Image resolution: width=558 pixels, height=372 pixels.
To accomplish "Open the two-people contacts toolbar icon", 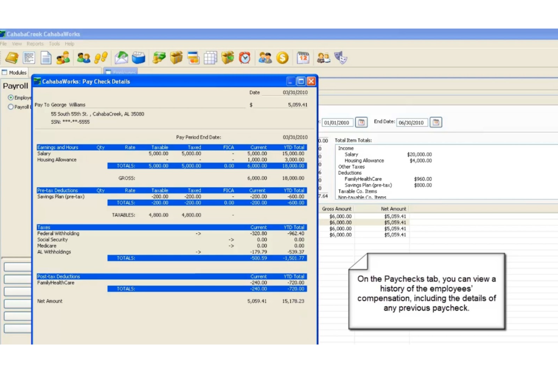I will [x=83, y=58].
